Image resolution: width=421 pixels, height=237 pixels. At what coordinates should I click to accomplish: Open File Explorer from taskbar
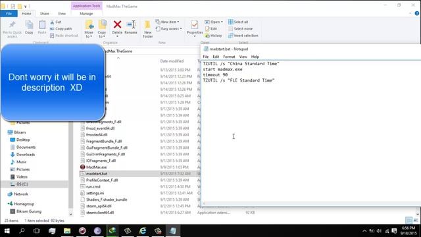(x=67, y=231)
